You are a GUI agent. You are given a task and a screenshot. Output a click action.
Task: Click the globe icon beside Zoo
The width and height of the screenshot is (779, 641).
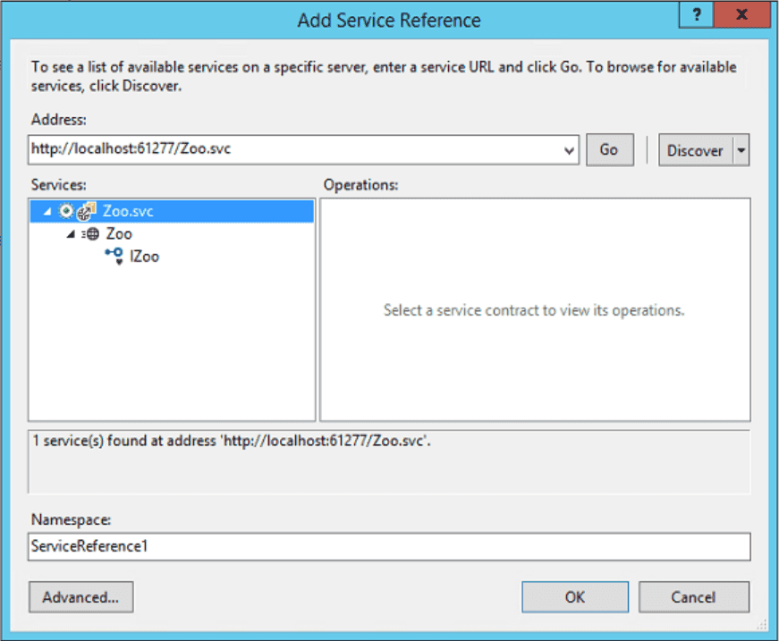pos(91,234)
